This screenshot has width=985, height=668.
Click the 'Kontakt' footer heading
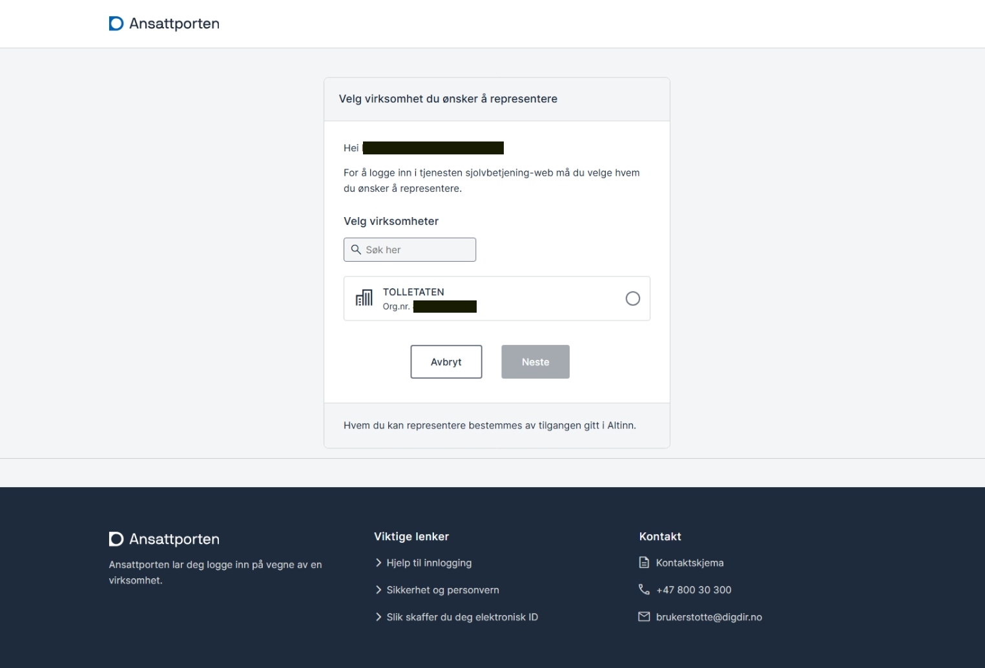click(x=660, y=536)
